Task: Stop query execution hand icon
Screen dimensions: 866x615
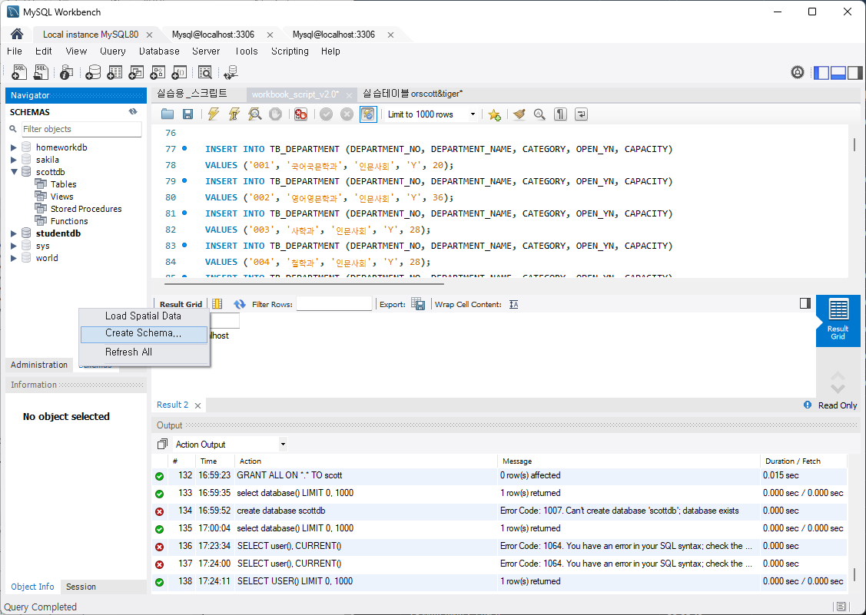Action: 275,114
